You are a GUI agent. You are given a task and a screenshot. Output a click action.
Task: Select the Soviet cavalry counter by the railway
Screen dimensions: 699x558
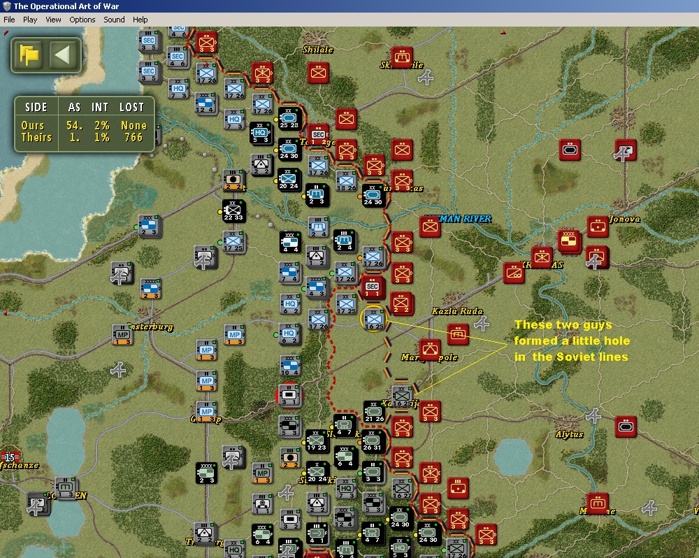[514, 273]
